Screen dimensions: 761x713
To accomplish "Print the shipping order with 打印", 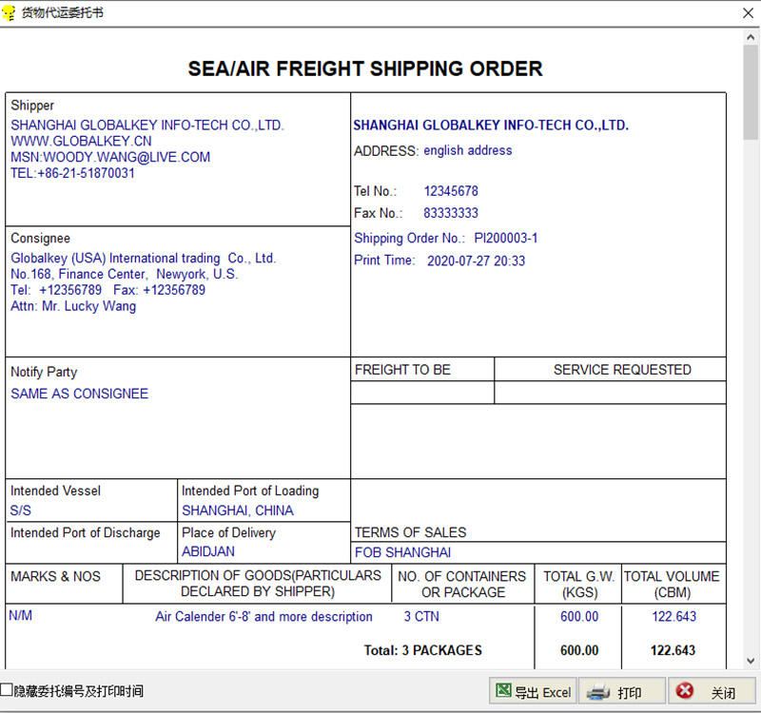I will coord(622,691).
